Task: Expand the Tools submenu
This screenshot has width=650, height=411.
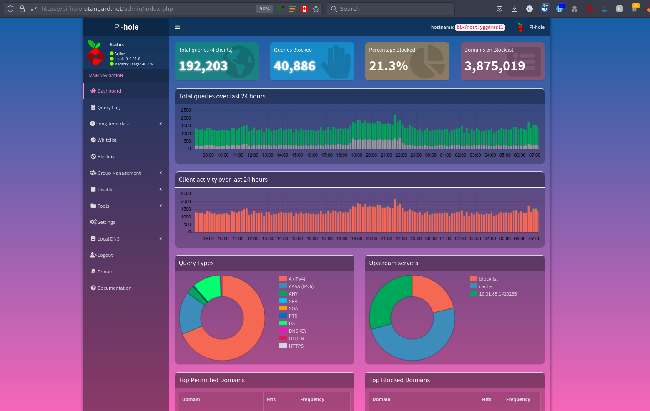Action: coord(103,206)
